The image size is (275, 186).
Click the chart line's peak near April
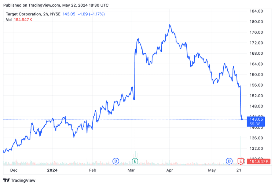click(x=170, y=25)
